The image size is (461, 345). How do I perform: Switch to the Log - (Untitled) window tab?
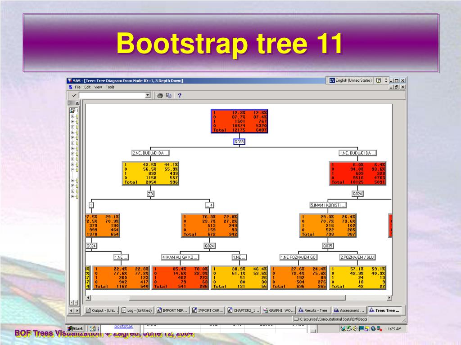tap(137, 310)
